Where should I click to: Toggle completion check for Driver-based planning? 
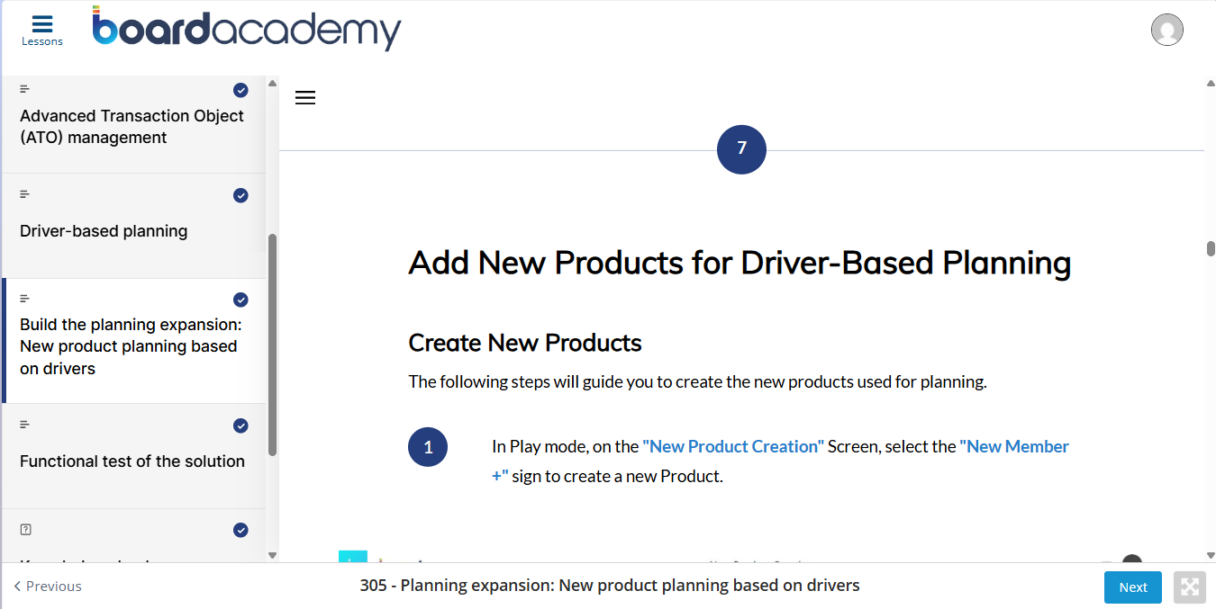pyautogui.click(x=240, y=195)
